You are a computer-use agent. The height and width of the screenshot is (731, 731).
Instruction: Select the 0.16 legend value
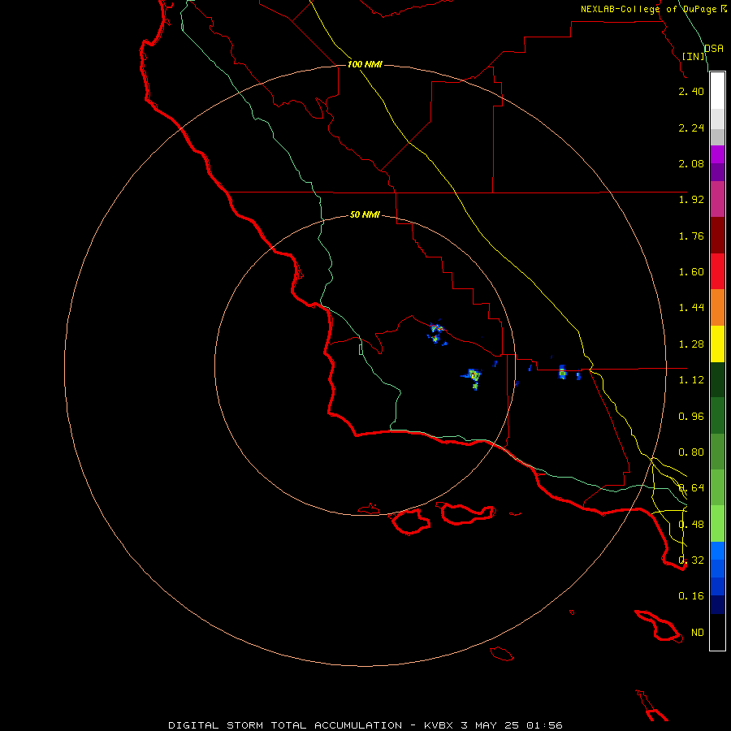[691, 596]
